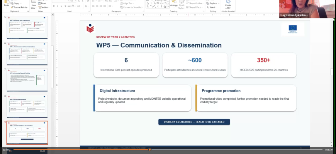
Task: Open the Align Text dropdown
Action: coord(127,3)
